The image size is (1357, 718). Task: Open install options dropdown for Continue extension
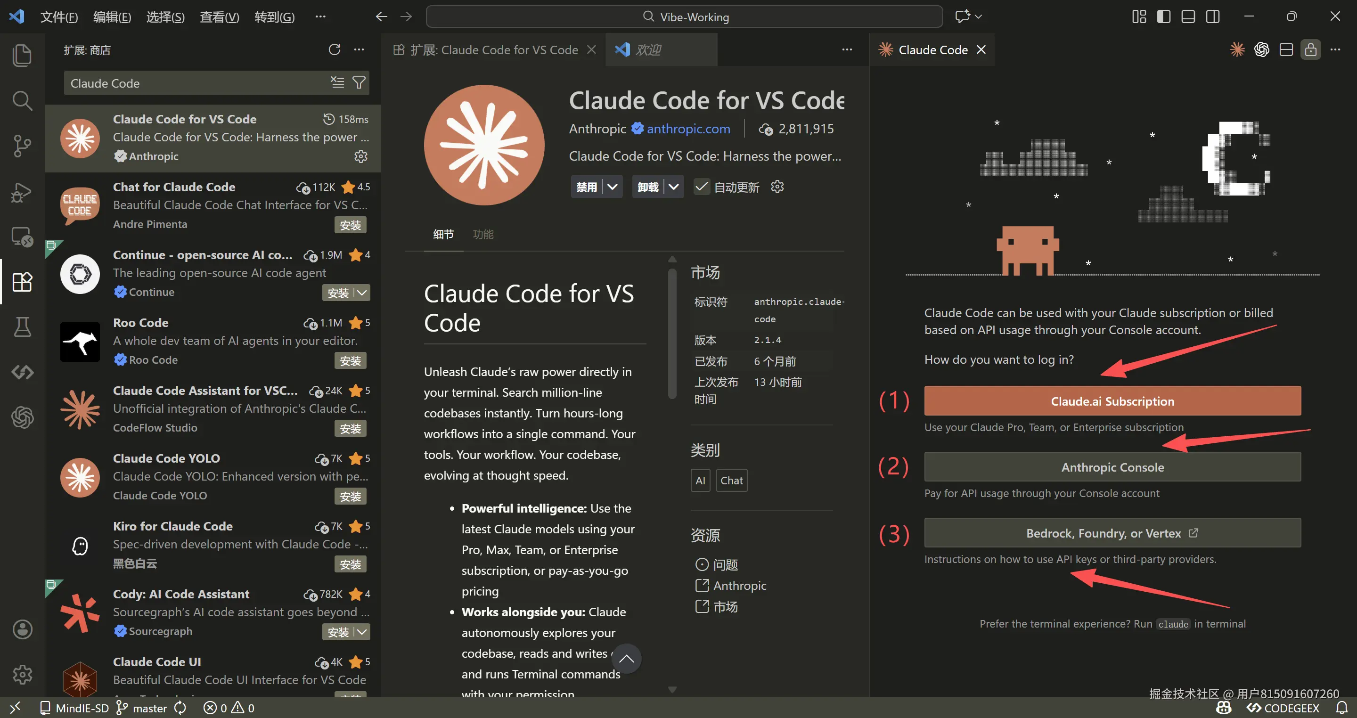pyautogui.click(x=361, y=293)
